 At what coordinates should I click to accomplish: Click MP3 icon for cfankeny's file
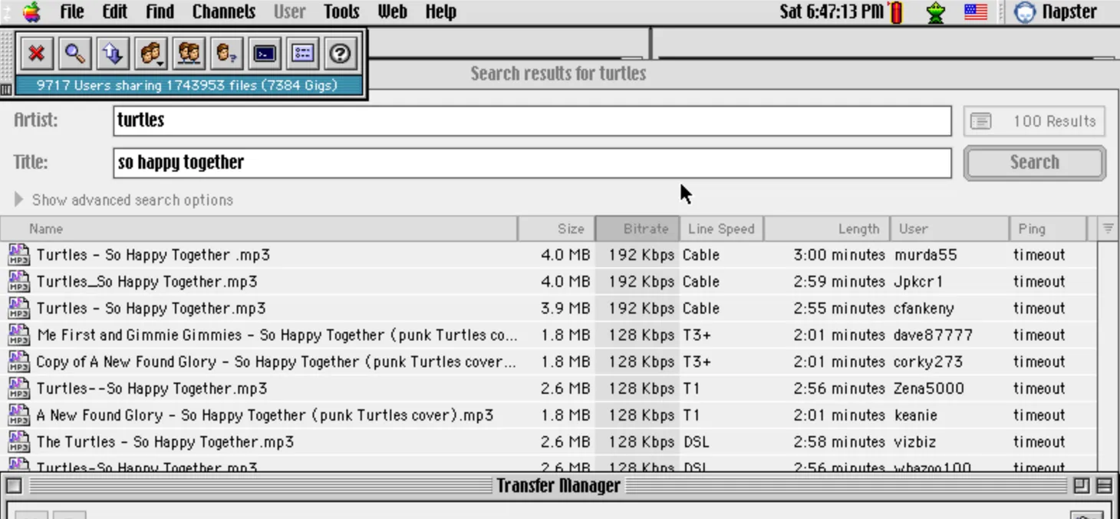[19, 308]
